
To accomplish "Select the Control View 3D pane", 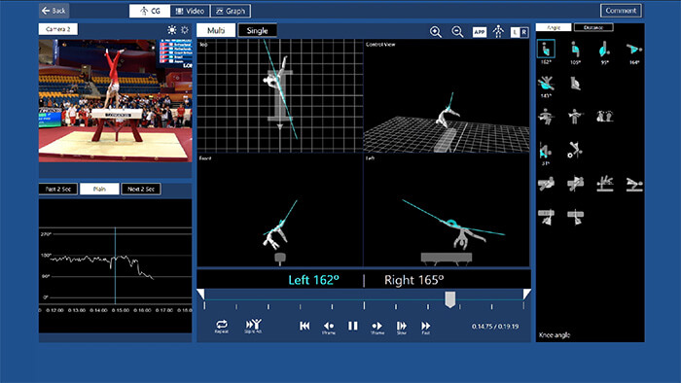I will (447, 96).
